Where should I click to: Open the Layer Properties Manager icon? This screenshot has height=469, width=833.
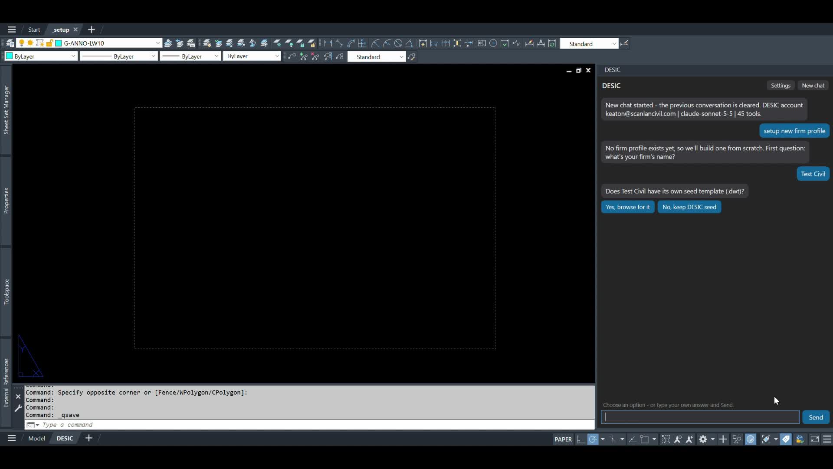pos(10,43)
